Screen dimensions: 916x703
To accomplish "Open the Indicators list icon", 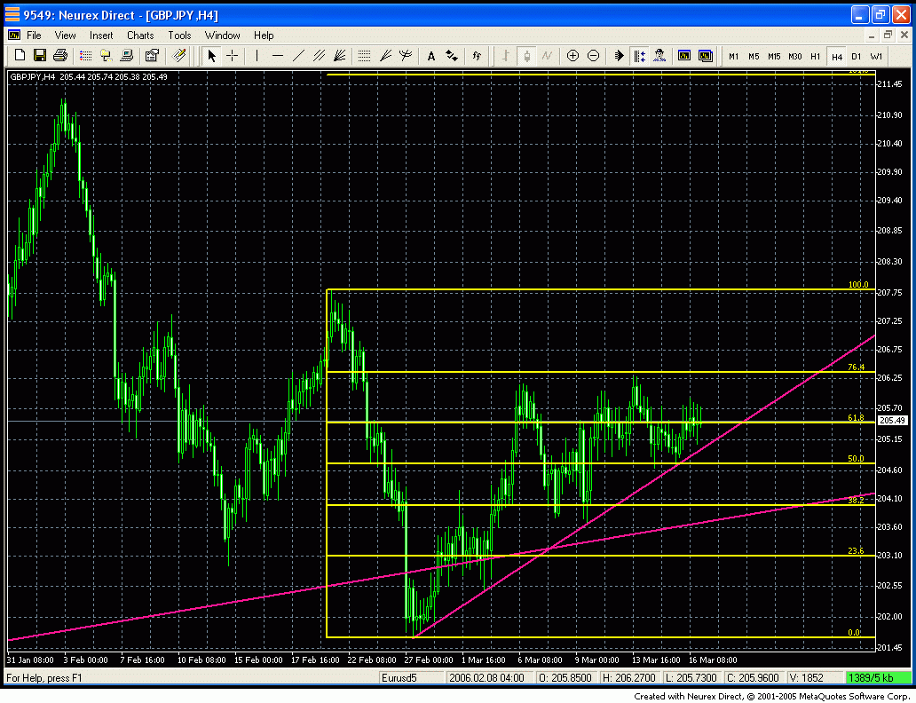I will pyautogui.click(x=478, y=56).
